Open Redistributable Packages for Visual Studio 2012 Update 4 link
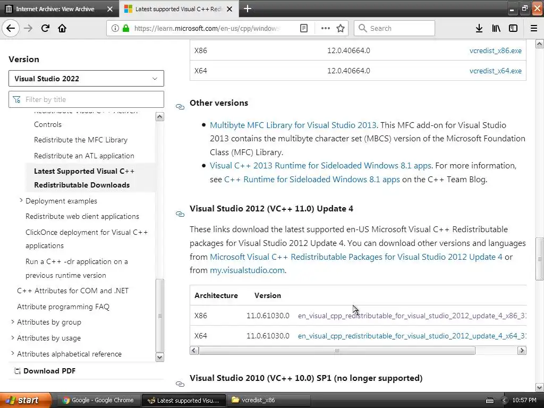Image resolution: width=544 pixels, height=408 pixels. coord(356,257)
